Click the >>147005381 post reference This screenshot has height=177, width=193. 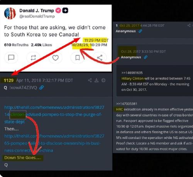tap(127, 104)
